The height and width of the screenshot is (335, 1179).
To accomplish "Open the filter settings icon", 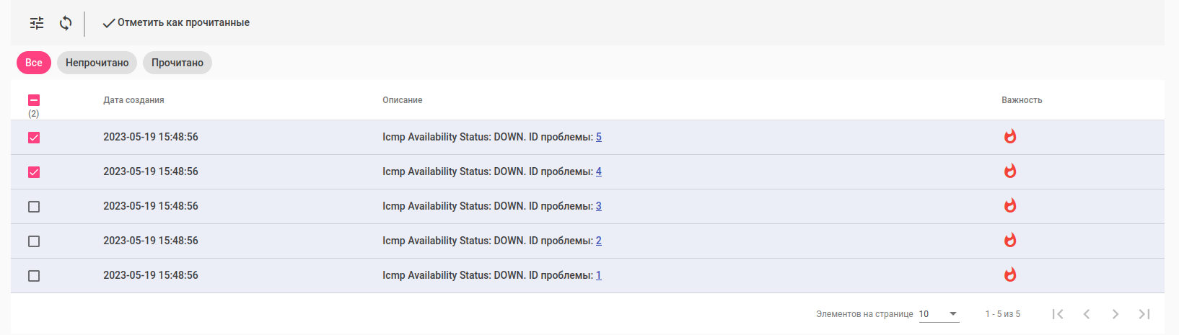I will point(37,23).
